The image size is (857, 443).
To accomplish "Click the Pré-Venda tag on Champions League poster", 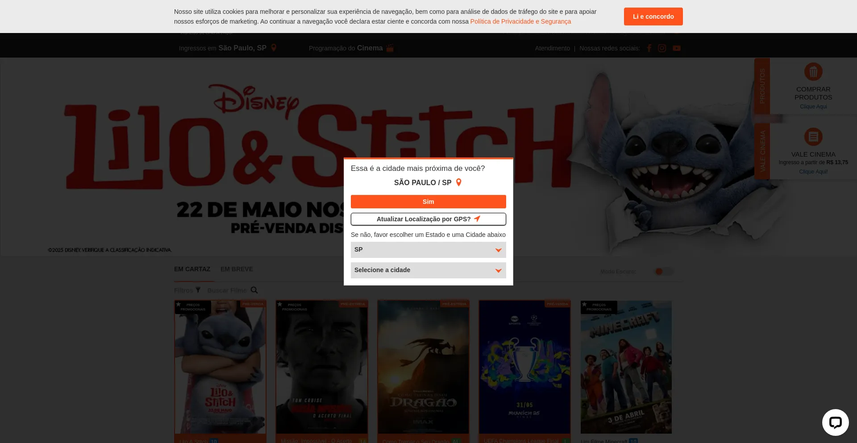I will pyautogui.click(x=557, y=304).
